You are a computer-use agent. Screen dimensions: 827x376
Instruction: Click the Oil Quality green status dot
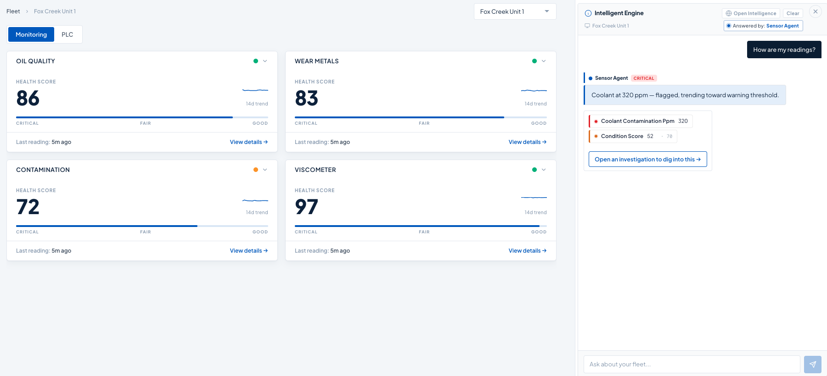pyautogui.click(x=256, y=61)
